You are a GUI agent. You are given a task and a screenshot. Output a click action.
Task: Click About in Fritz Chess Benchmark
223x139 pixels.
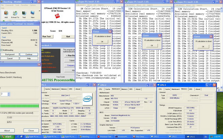click(7, 131)
